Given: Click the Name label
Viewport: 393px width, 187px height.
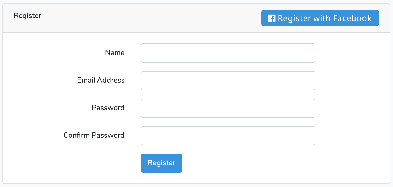Looking at the screenshot, I should 115,53.
